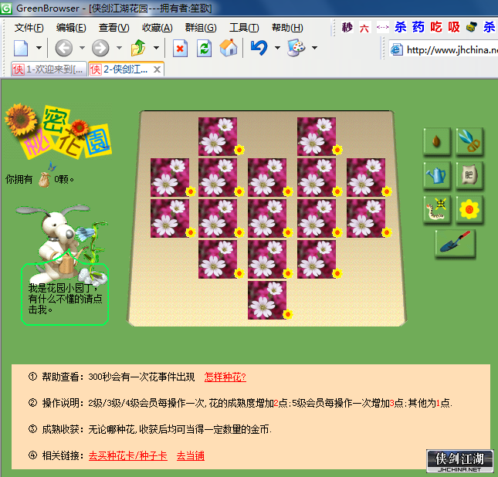The width and height of the screenshot is (498, 477).
Task: Click the red 吸 shortcut
Action: pyautogui.click(x=454, y=27)
